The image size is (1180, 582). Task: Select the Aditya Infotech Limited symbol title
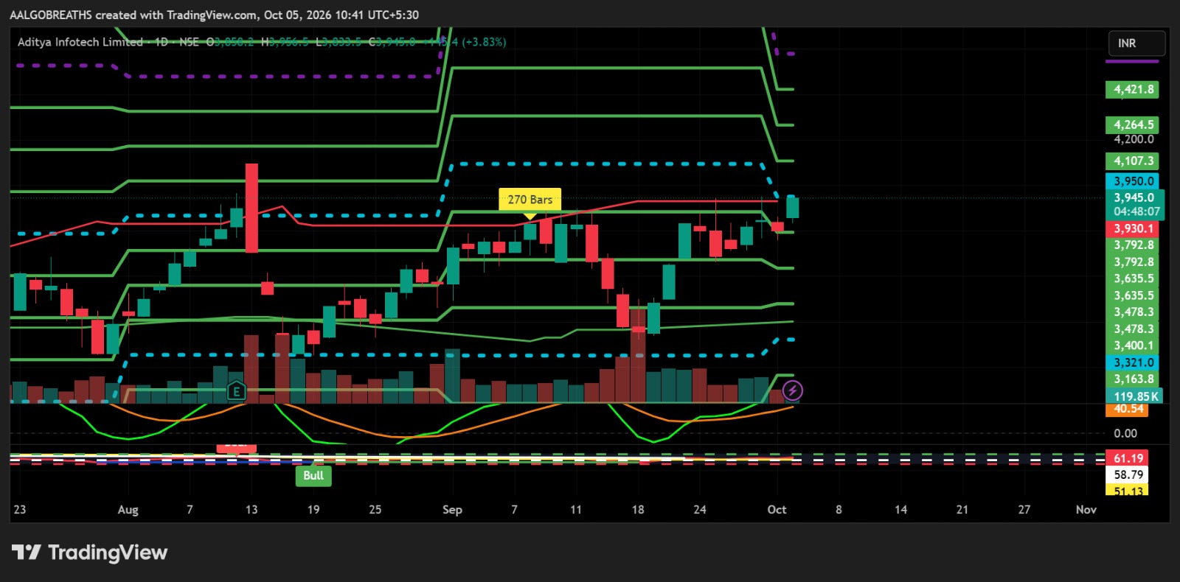(80, 42)
